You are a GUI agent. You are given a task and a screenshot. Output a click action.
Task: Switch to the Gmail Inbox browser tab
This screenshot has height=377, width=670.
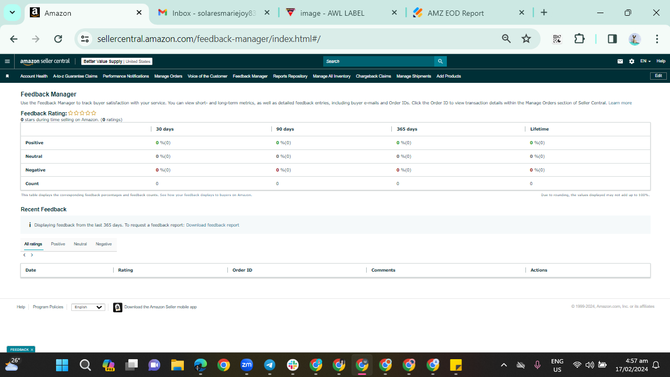click(214, 13)
